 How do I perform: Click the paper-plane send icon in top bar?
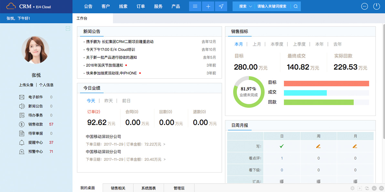coord(221,6)
